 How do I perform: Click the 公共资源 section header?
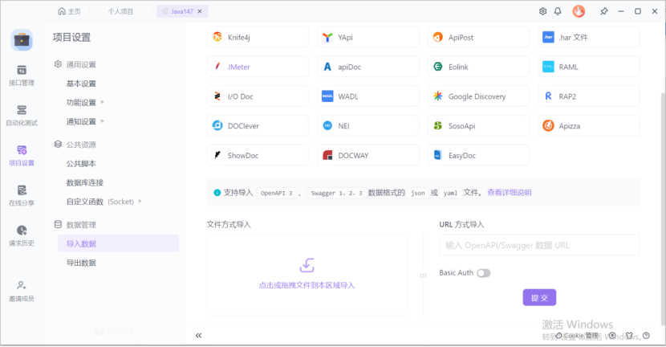coord(75,145)
